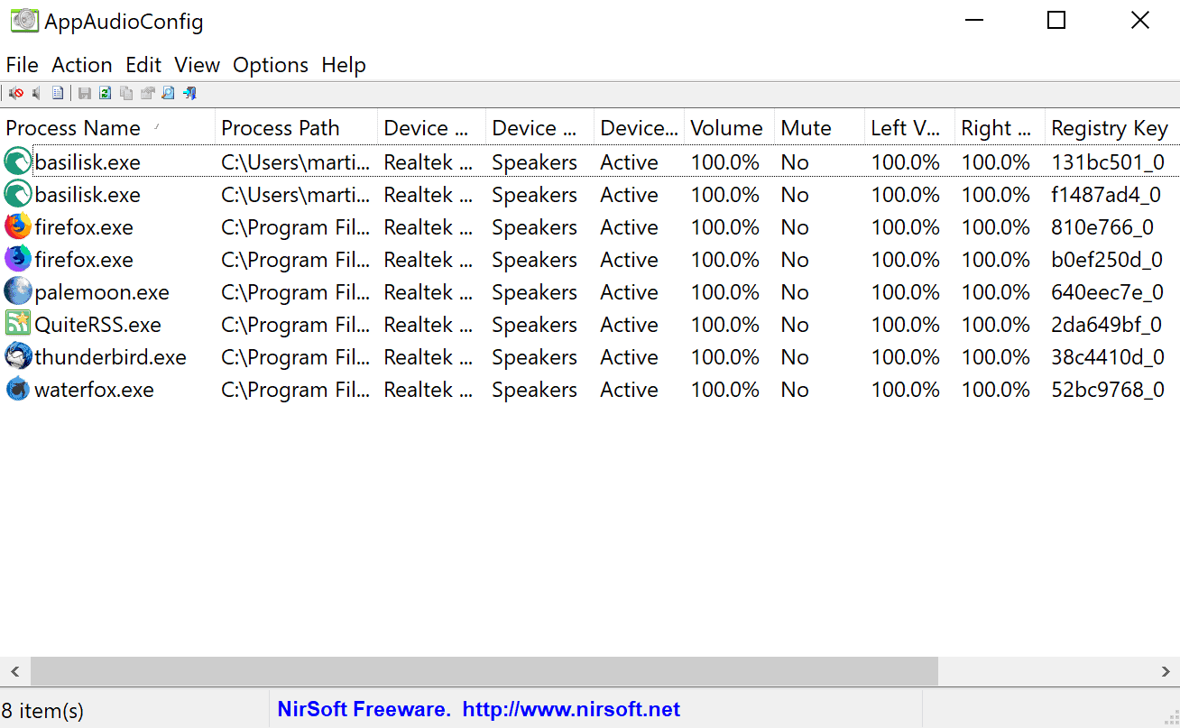Click the Properties toolbar icon
This screenshot has height=728, width=1180.
tap(147, 93)
